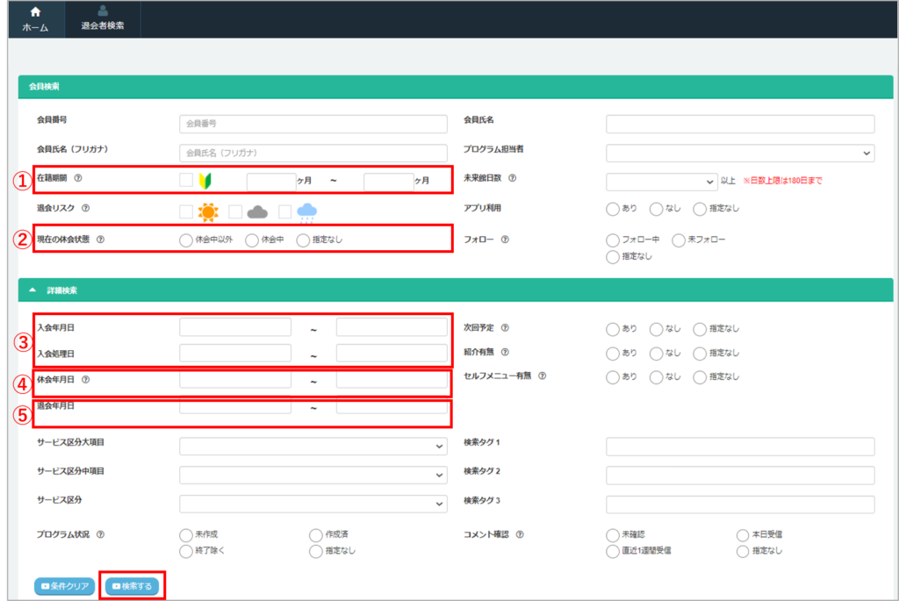The image size is (899, 601).
Task: Check the sunny risk checkbox
Action: point(186,211)
